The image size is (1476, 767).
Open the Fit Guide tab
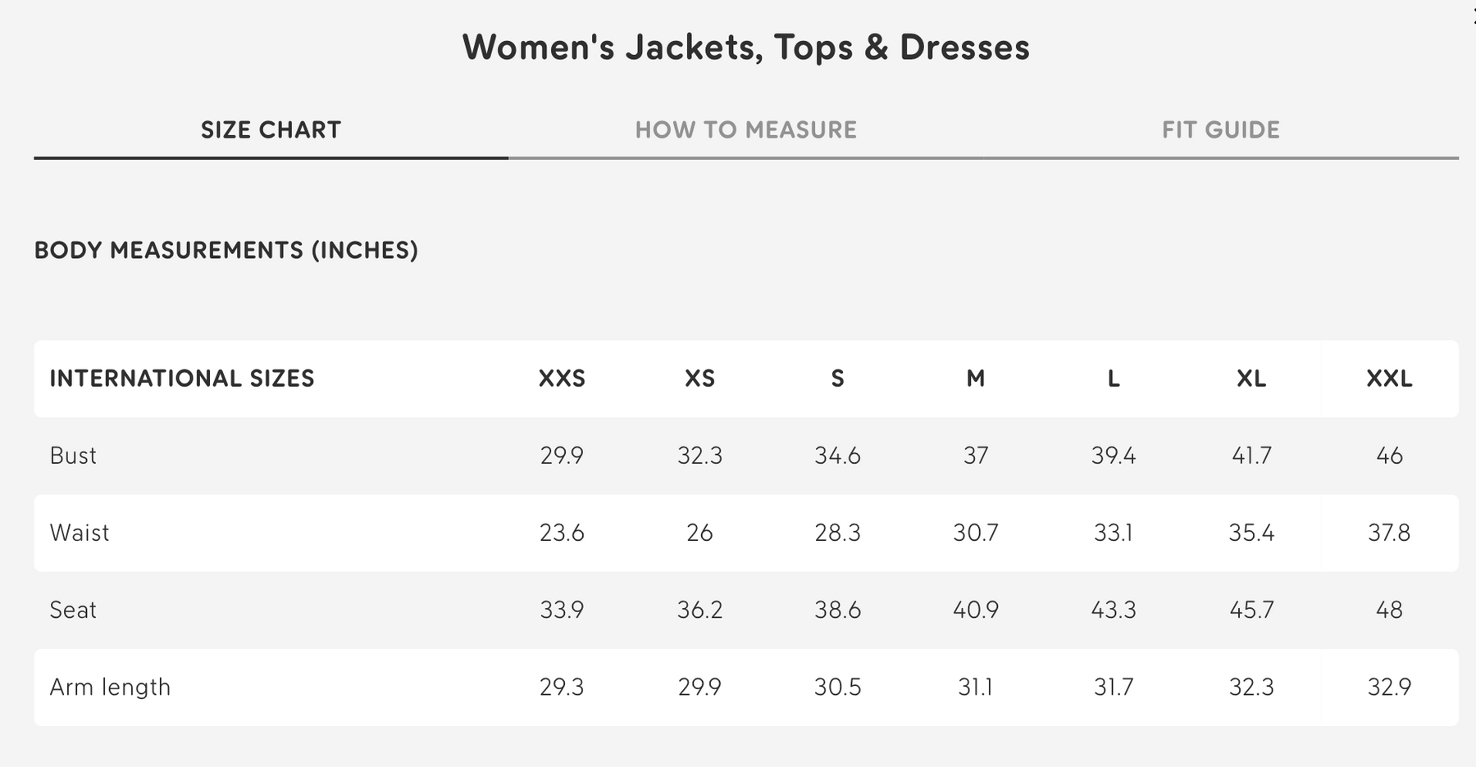click(x=1220, y=129)
